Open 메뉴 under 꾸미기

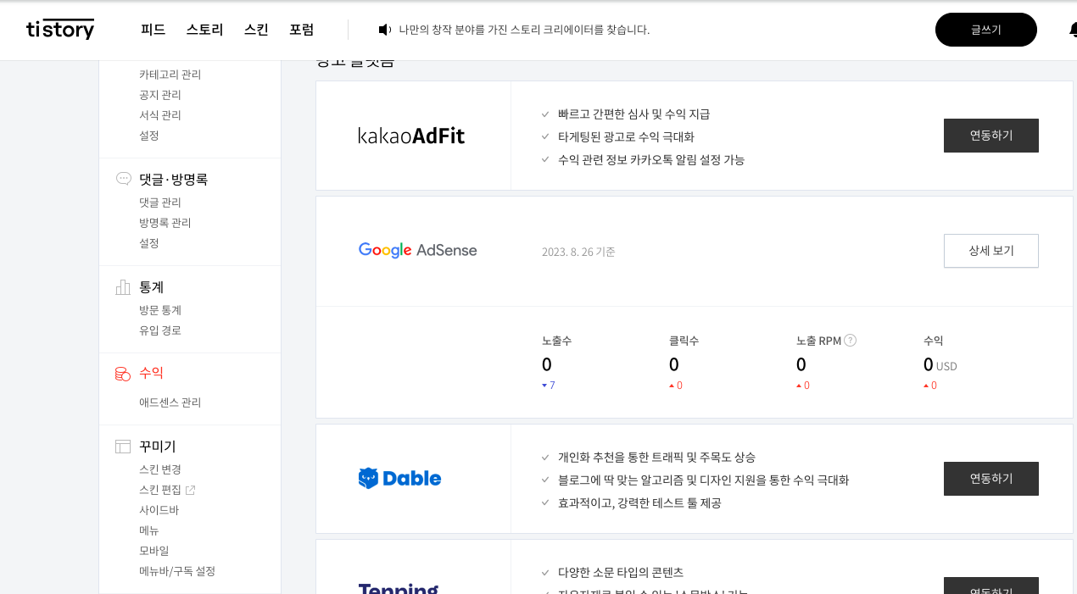[x=149, y=530]
